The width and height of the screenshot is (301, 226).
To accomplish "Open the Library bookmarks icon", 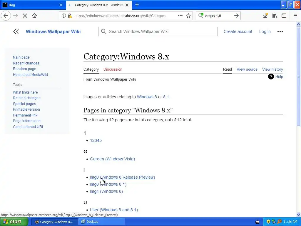I will [275, 16].
